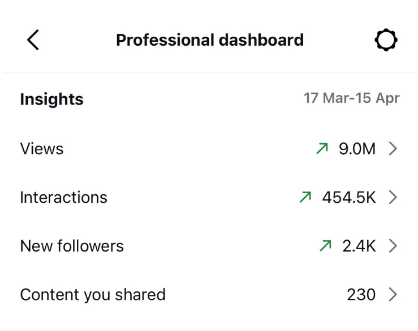Click the green trend arrow beside Interactions
The image size is (418, 331).
pyautogui.click(x=305, y=197)
